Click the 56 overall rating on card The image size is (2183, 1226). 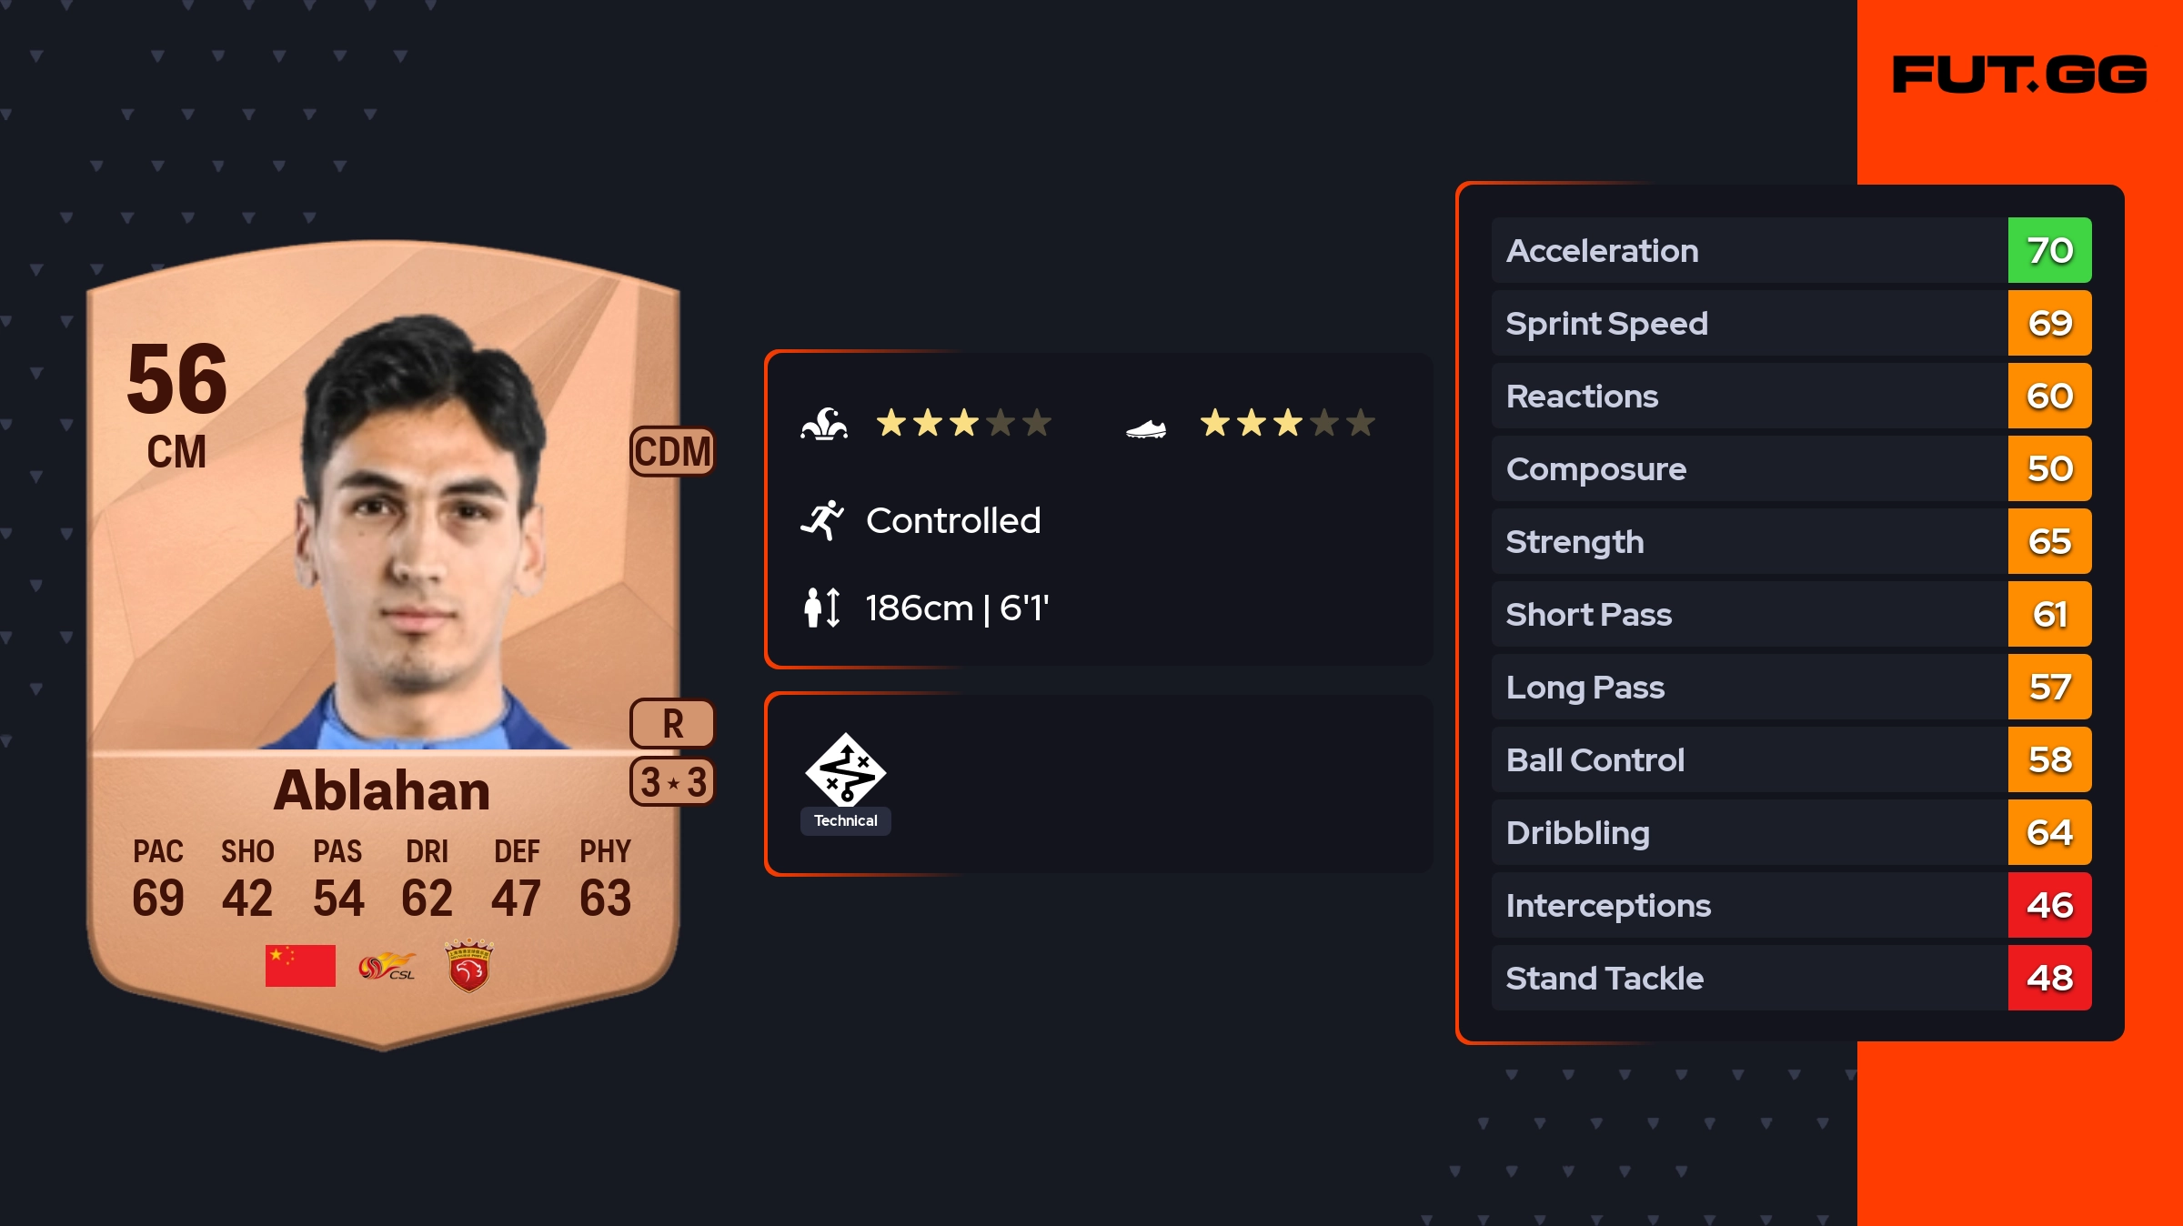click(177, 378)
